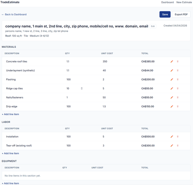The height and width of the screenshot is (185, 193).
Task: Click No line items message in Equipment
Action: coord(23,176)
